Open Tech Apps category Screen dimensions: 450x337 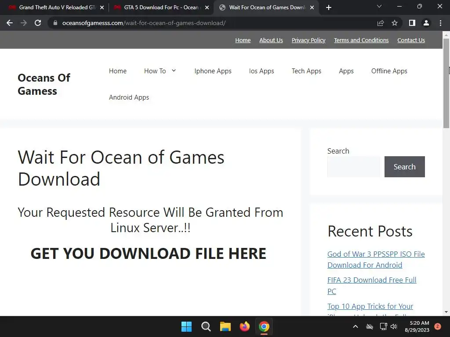[x=306, y=71]
